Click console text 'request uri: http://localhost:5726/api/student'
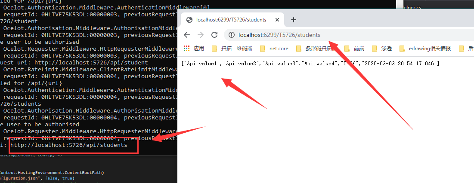The image size is (474, 183). click(74, 62)
